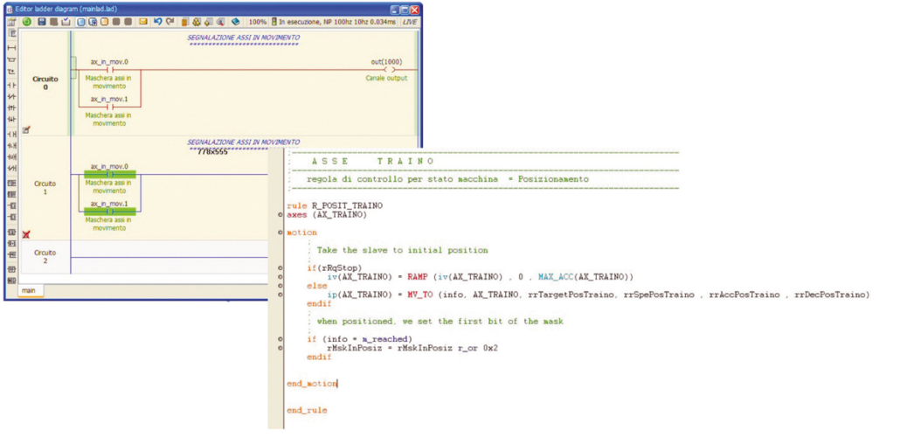Click comment Take the slave to initial position
The height and width of the screenshot is (444, 900).
(402, 251)
